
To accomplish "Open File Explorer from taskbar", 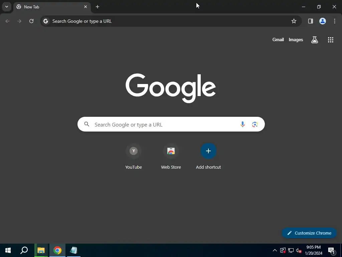I will click(41, 250).
